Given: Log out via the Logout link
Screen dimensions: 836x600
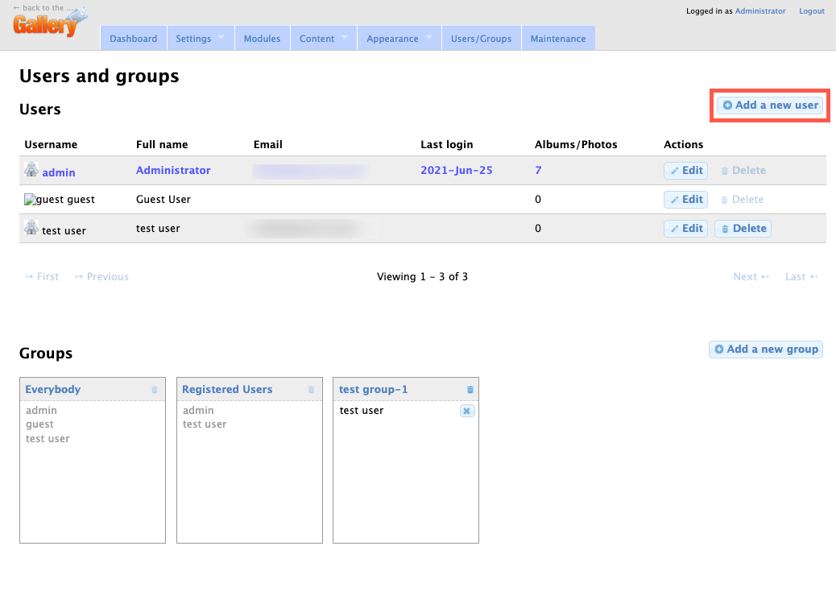Looking at the screenshot, I should (x=811, y=11).
